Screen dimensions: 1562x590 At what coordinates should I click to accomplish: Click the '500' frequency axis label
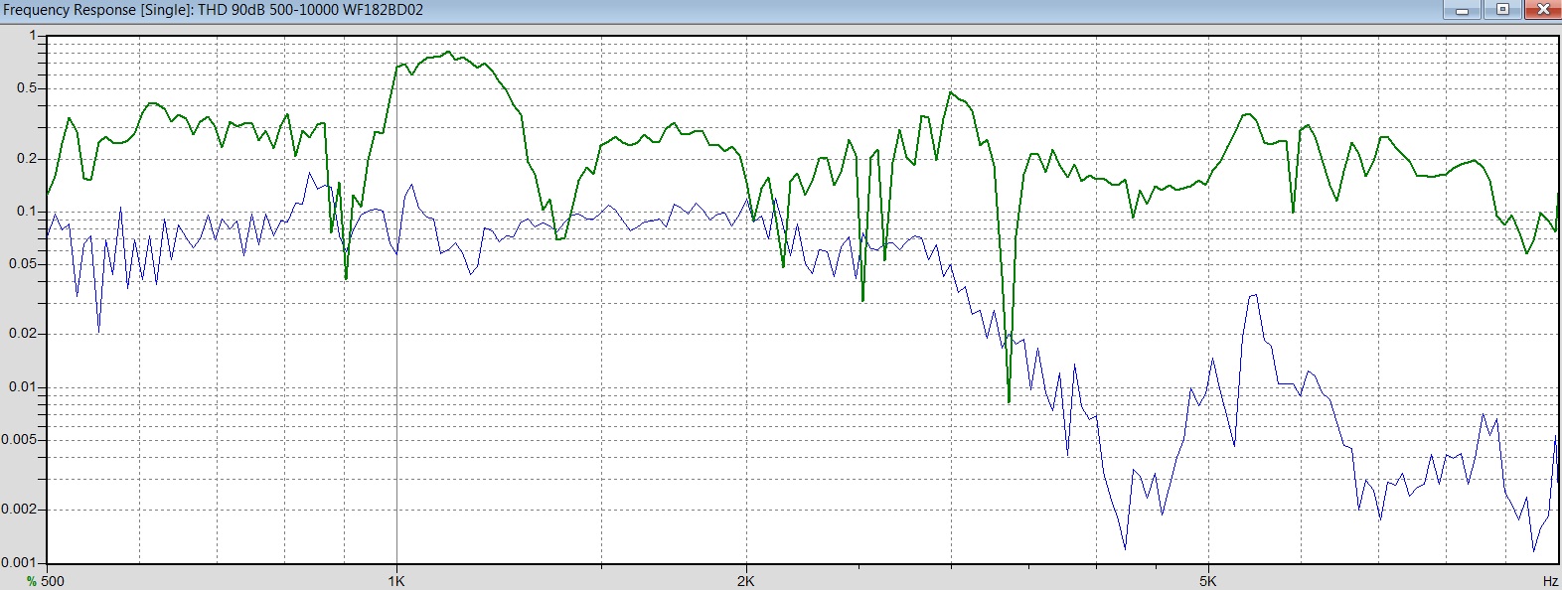(53, 581)
